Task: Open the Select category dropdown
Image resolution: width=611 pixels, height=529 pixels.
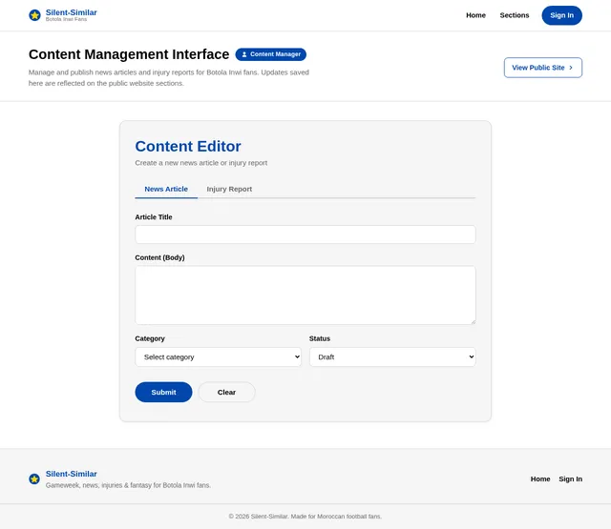Action: (x=219, y=357)
